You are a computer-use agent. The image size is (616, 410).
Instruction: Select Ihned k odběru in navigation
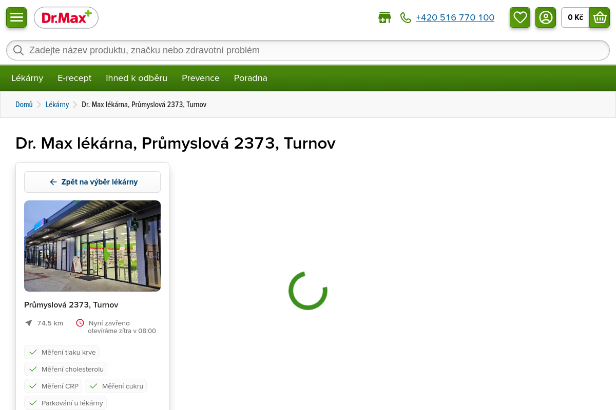[x=137, y=78]
